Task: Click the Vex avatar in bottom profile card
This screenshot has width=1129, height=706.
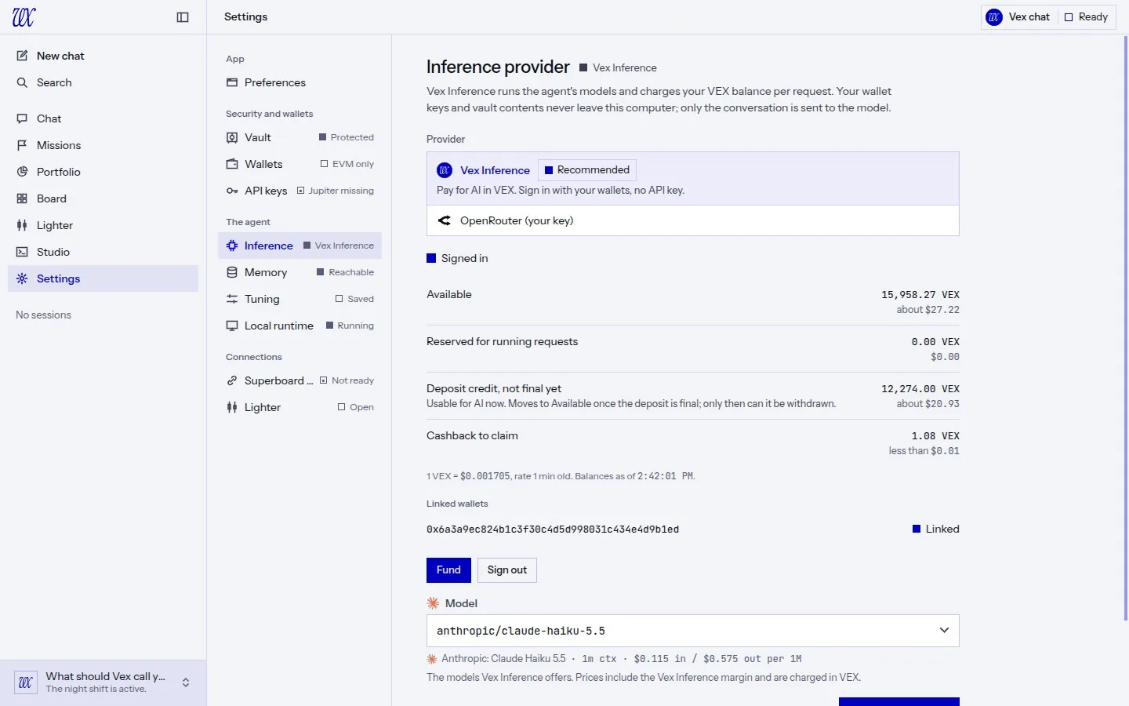Action: click(x=25, y=682)
